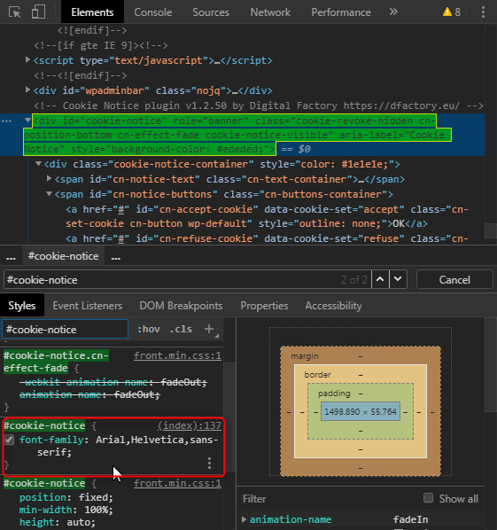Image resolution: width=497 pixels, height=530 pixels.
Task: Add a new style rule with plus icon
Action: [209, 329]
